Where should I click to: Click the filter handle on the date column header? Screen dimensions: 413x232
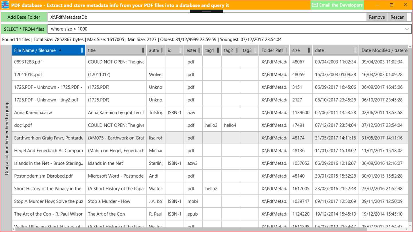(x=356, y=50)
